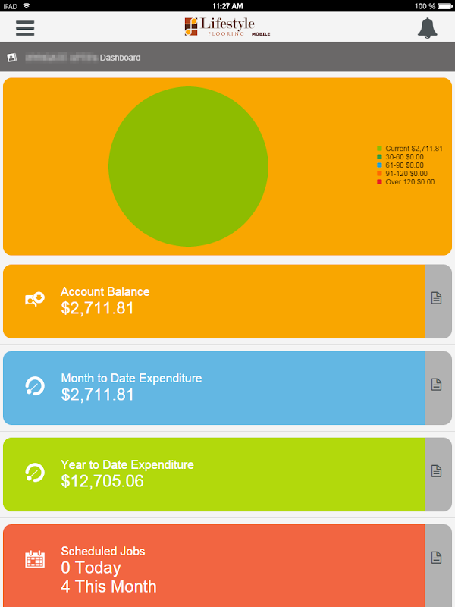Tap the Lifestyle Flooring Mobile logo

[227, 27]
